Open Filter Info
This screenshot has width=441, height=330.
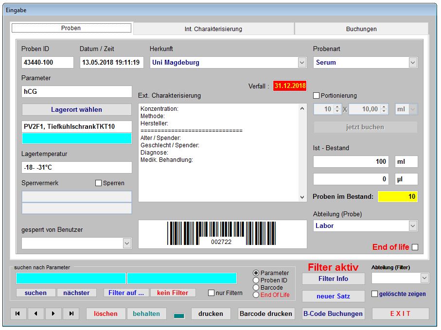(x=333, y=278)
